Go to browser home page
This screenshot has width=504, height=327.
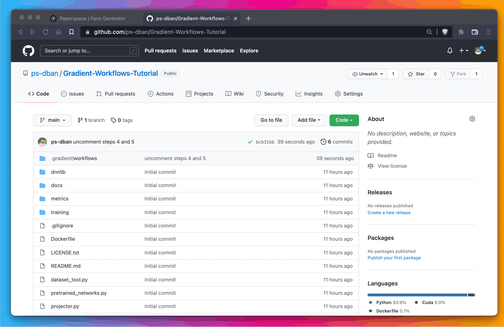59,32
